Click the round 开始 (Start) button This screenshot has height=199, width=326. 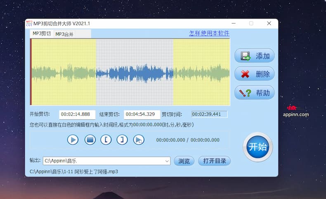pyautogui.click(x=257, y=147)
